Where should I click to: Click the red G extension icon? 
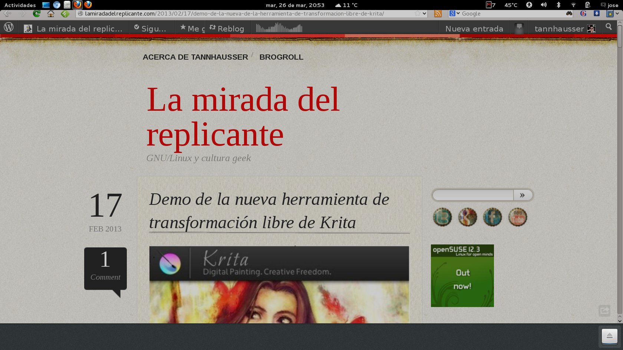tap(583, 14)
